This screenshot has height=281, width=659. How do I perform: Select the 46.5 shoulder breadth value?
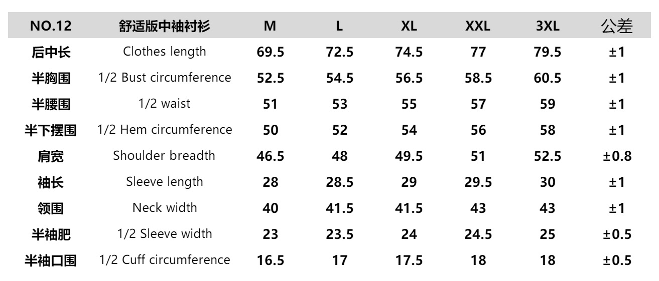click(x=271, y=156)
